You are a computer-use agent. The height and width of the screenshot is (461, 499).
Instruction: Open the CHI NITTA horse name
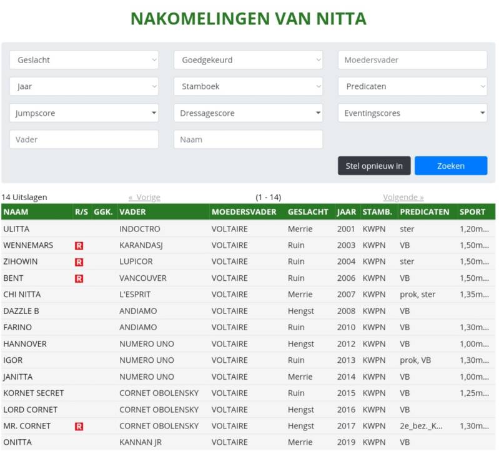[x=22, y=294]
